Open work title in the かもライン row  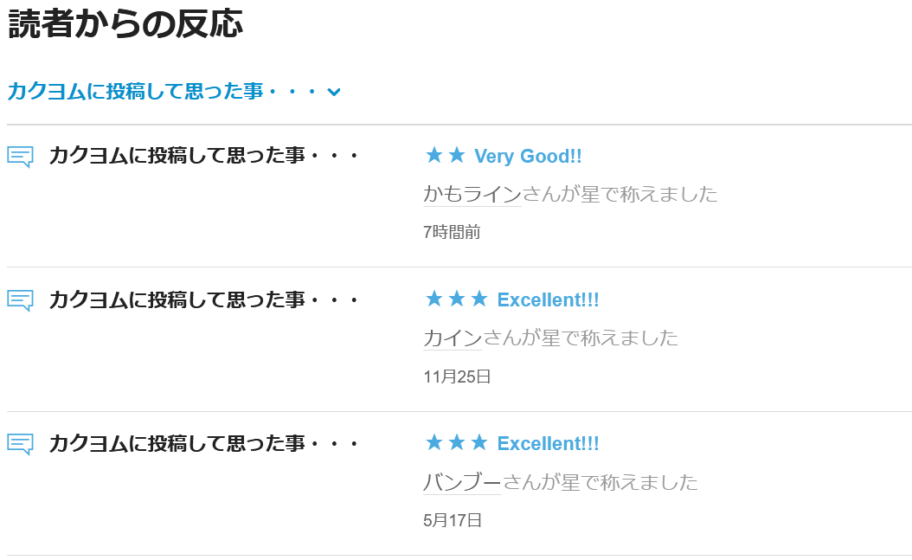(x=203, y=156)
